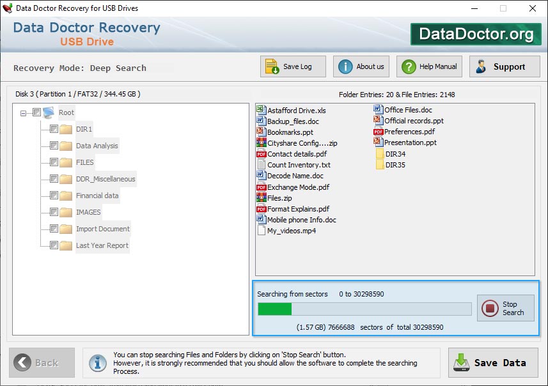Click the Root computer icon
The image size is (548, 386).
pos(49,112)
